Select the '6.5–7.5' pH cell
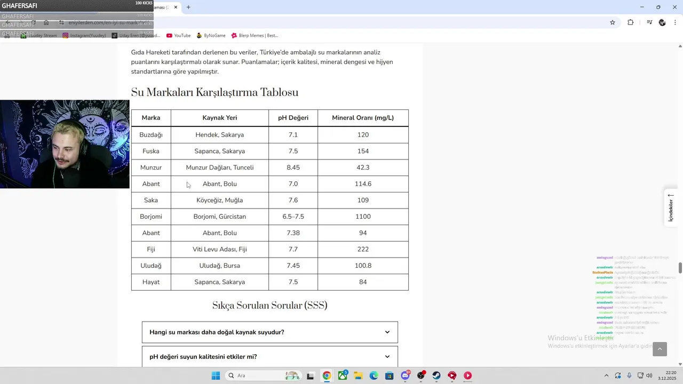 pos(293,217)
